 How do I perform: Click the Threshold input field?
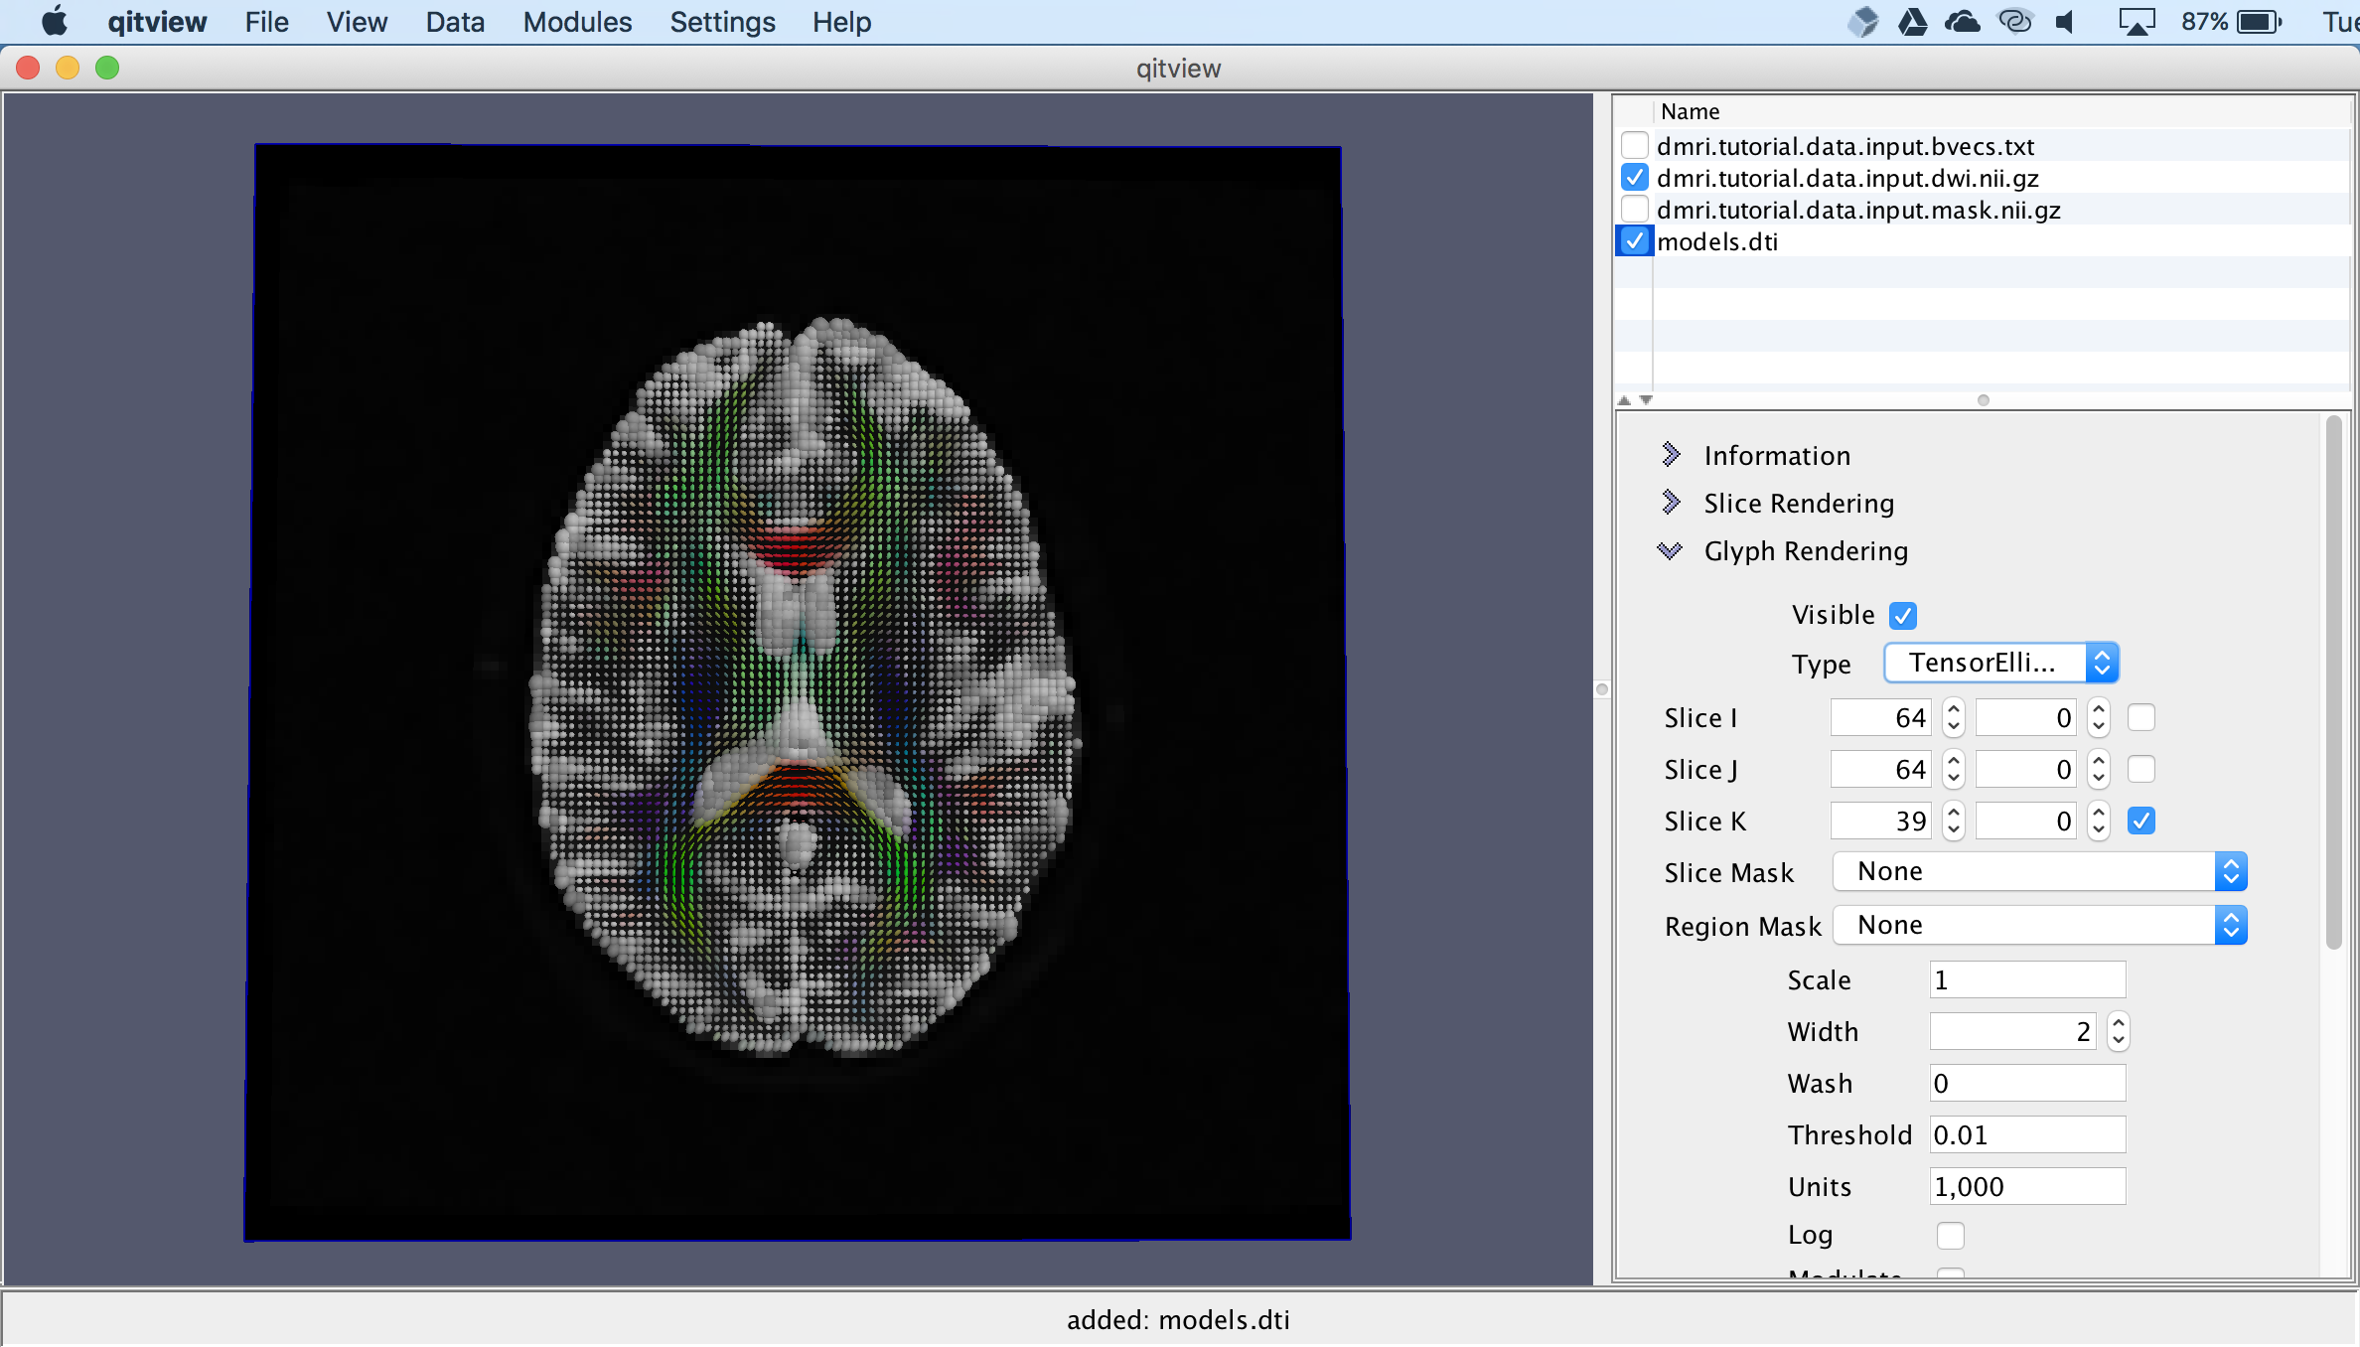point(2026,1134)
